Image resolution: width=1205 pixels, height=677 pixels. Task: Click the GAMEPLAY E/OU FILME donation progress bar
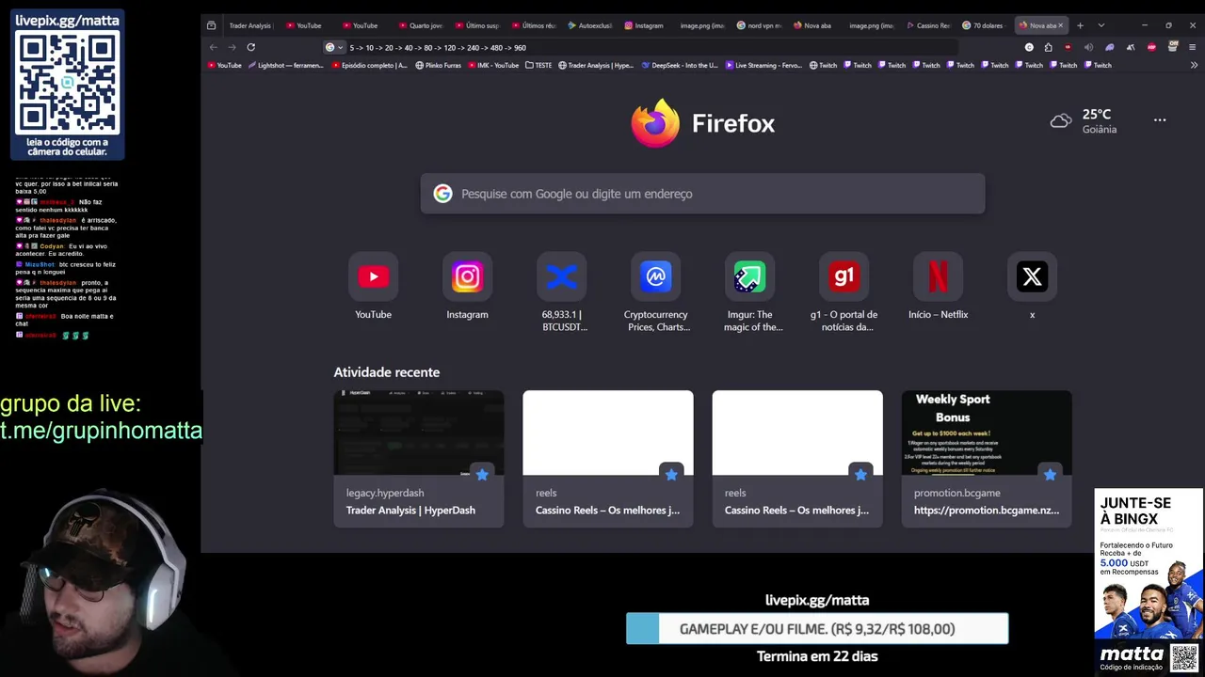(x=817, y=629)
